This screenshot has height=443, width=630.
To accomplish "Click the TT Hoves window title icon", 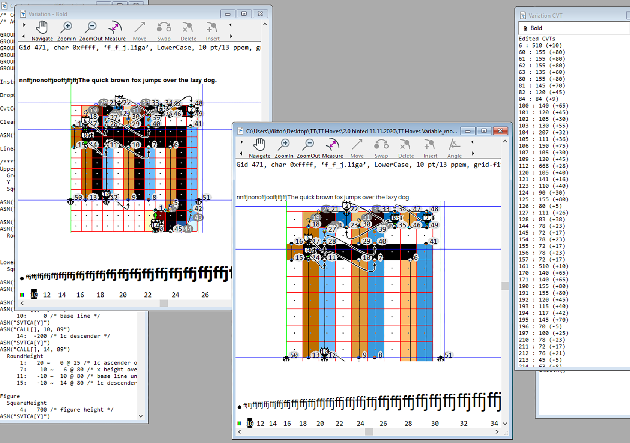I will pos(240,131).
